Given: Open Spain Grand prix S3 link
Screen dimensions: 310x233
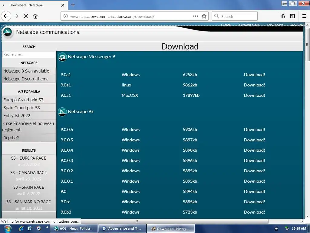Looking at the screenshot, I should click(21, 108).
